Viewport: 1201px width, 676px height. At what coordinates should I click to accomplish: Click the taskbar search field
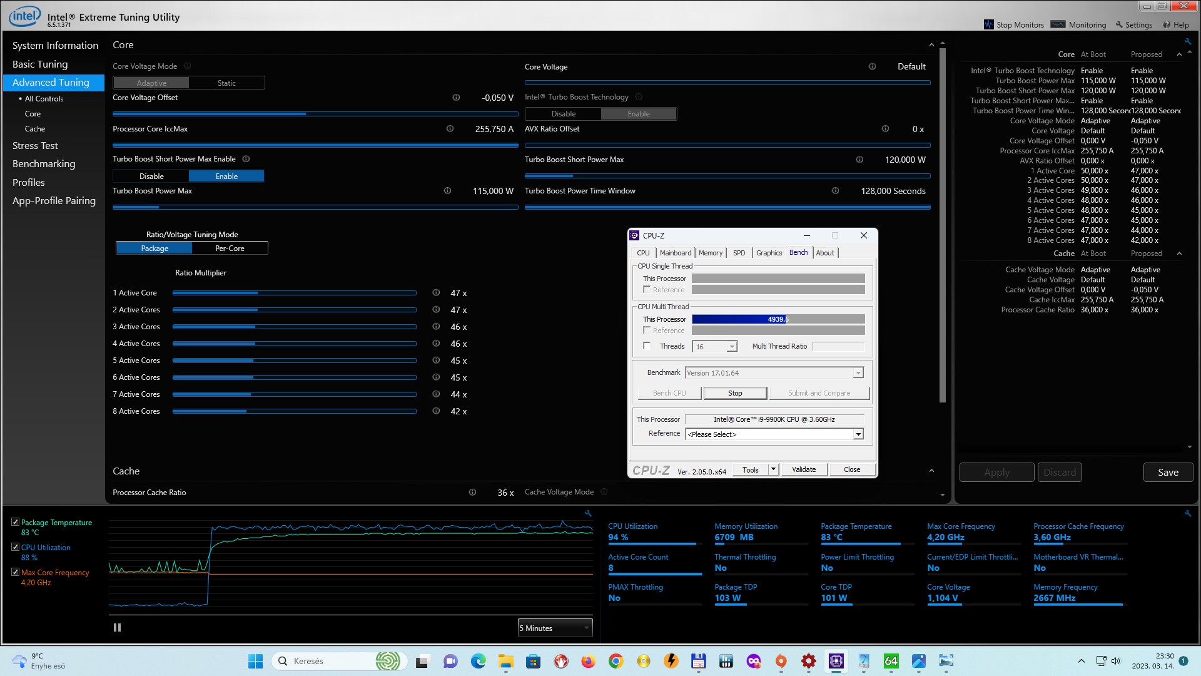coord(340,661)
